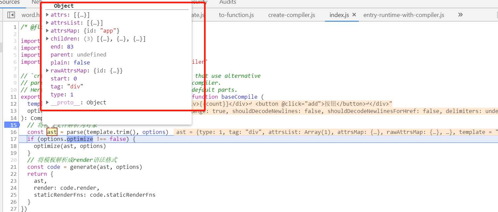Image resolution: width=498 pixels, height=212 pixels.
Task: Click the 'start: 0' row in the popup
Action: pyautogui.click(x=63, y=78)
